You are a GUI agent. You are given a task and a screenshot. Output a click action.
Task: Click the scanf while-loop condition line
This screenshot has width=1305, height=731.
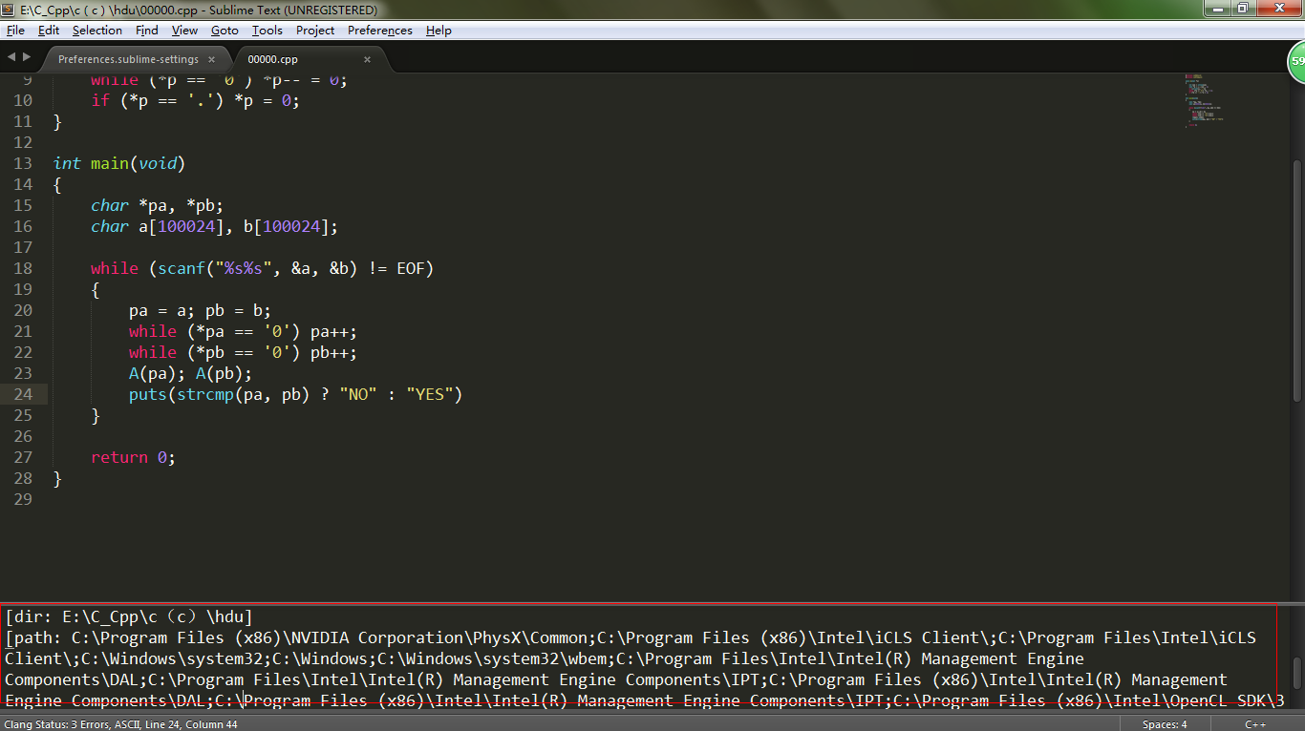(x=263, y=268)
